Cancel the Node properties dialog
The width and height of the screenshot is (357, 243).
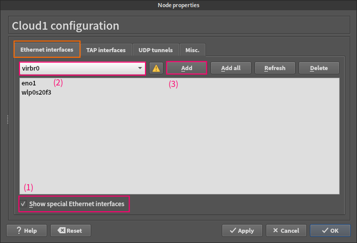286,231
